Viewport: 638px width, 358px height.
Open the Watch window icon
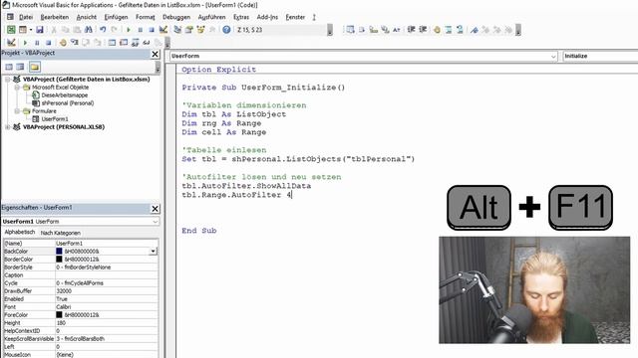point(135,43)
